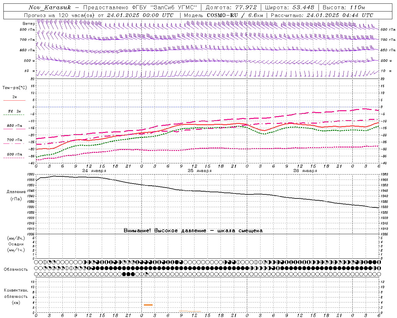Select the (мм/3ч.) precipitation unit label
The height and width of the screenshot is (318, 397).
point(16,238)
